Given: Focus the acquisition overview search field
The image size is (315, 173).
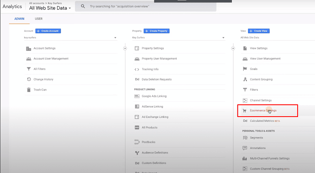Looking at the screenshot, I should coord(146,6).
